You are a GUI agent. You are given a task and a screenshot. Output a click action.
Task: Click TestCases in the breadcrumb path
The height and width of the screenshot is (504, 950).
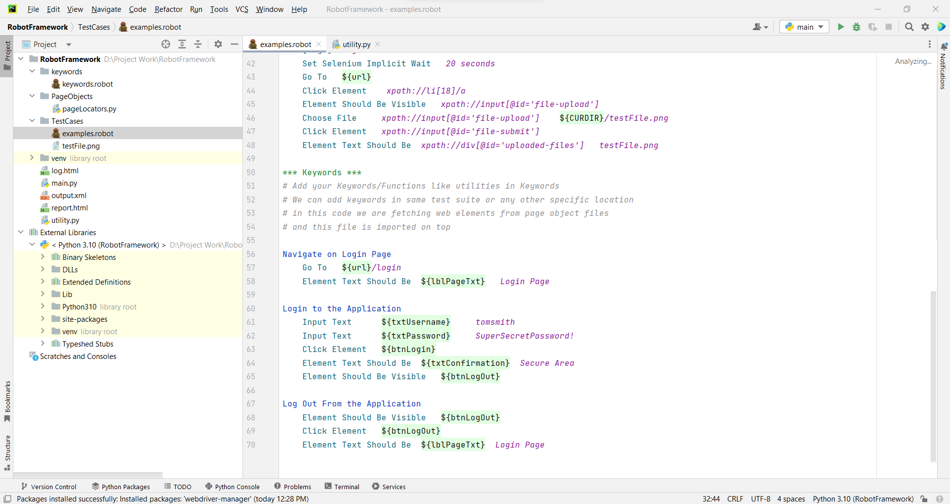pos(94,27)
